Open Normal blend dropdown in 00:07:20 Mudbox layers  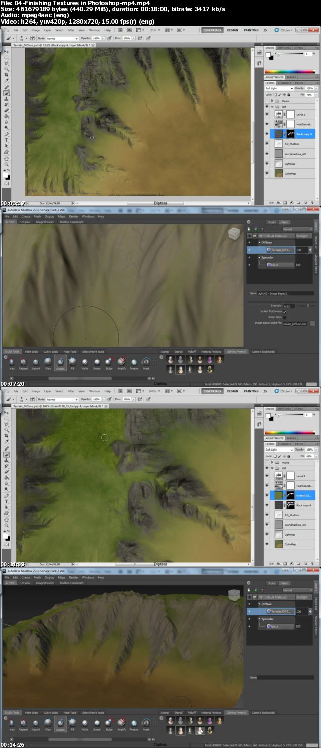(x=297, y=229)
